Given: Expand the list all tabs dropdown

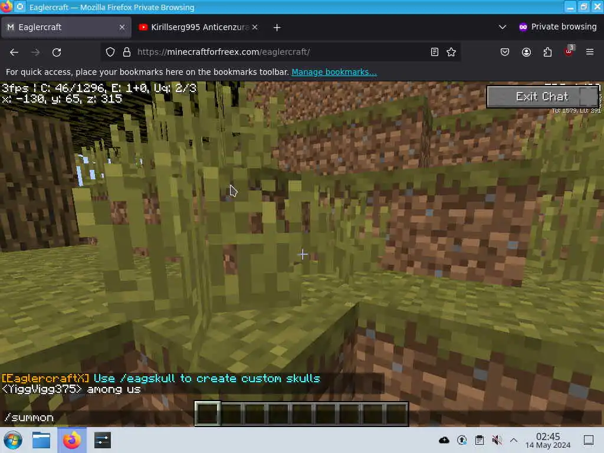Looking at the screenshot, I should coord(503,27).
